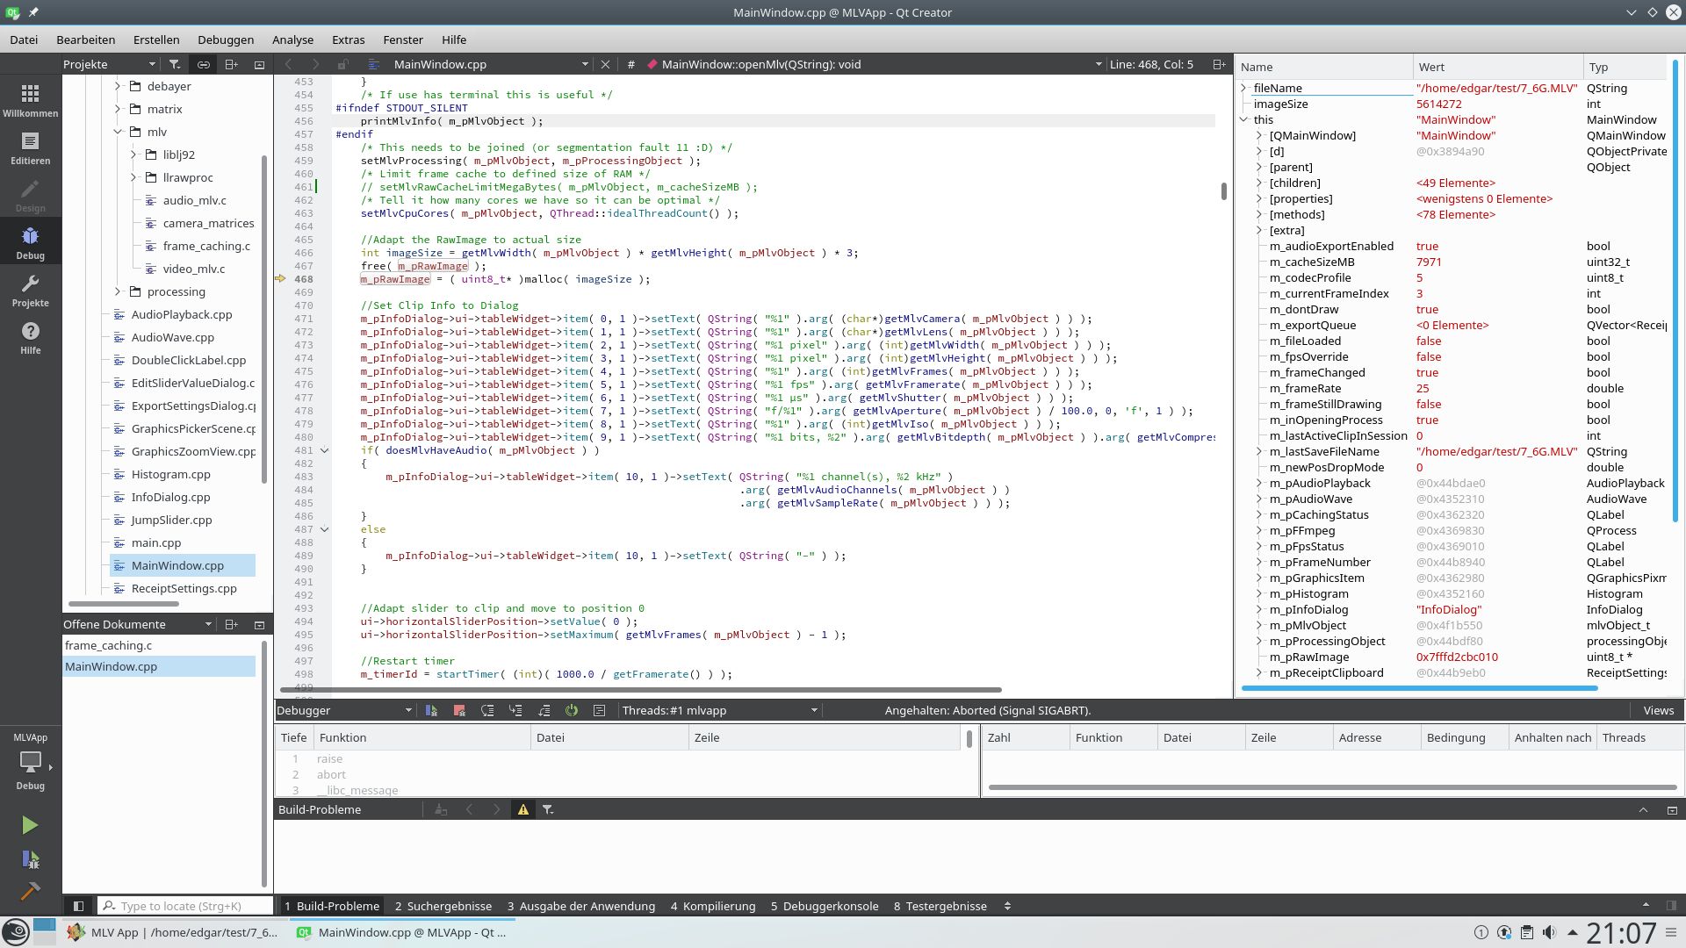The width and height of the screenshot is (1686, 948).
Task: Toggle sidebar visibility button in status bar
Action: 78,906
